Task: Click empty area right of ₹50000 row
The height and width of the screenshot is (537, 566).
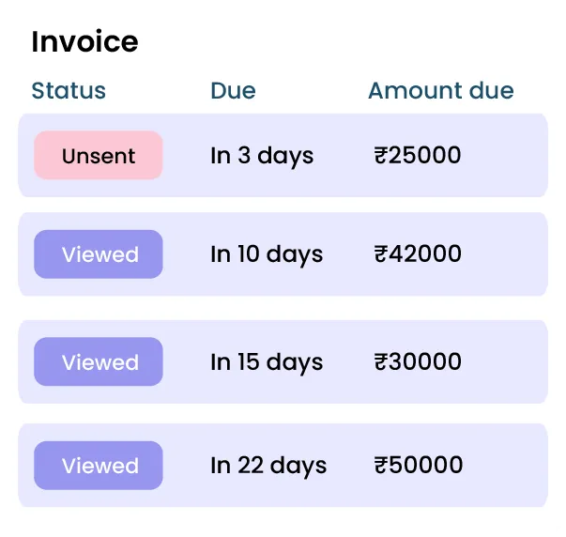Action: (x=507, y=466)
